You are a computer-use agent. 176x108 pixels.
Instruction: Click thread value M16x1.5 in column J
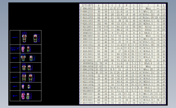point(148,20)
